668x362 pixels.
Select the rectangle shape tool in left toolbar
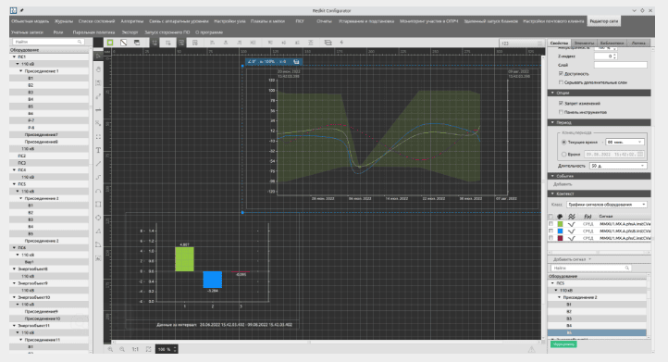pos(98,205)
